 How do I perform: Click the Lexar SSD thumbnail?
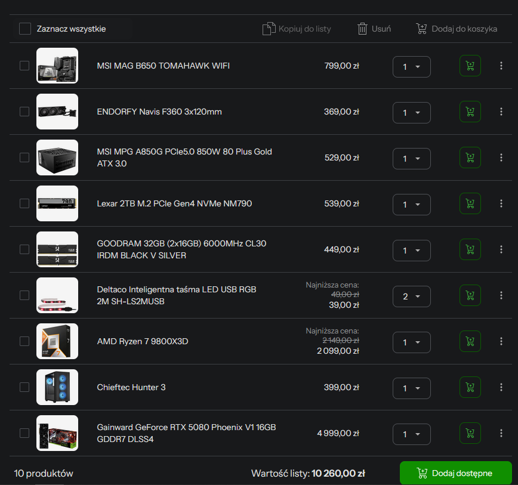click(x=57, y=203)
